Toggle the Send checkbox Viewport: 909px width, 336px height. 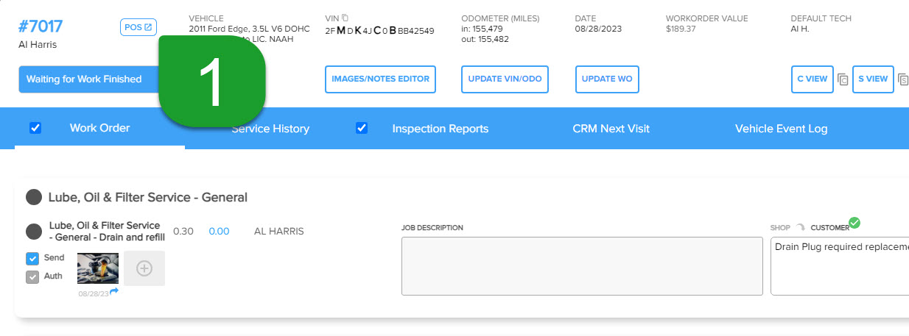(32, 259)
